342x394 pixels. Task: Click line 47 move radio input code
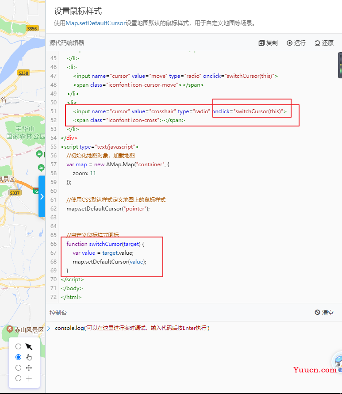pyautogui.click(x=176, y=76)
